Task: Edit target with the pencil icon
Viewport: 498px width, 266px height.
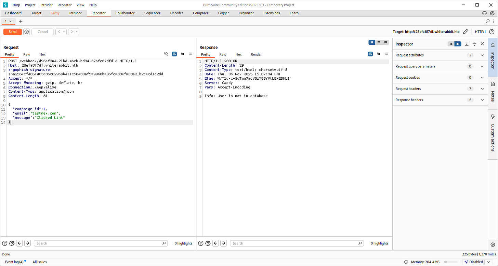Action: tap(465, 32)
